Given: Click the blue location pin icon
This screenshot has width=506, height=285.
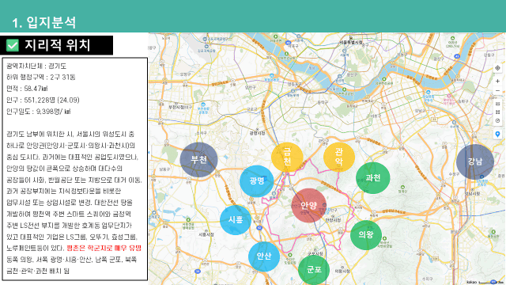Looking at the screenshot, I should 497,135.
